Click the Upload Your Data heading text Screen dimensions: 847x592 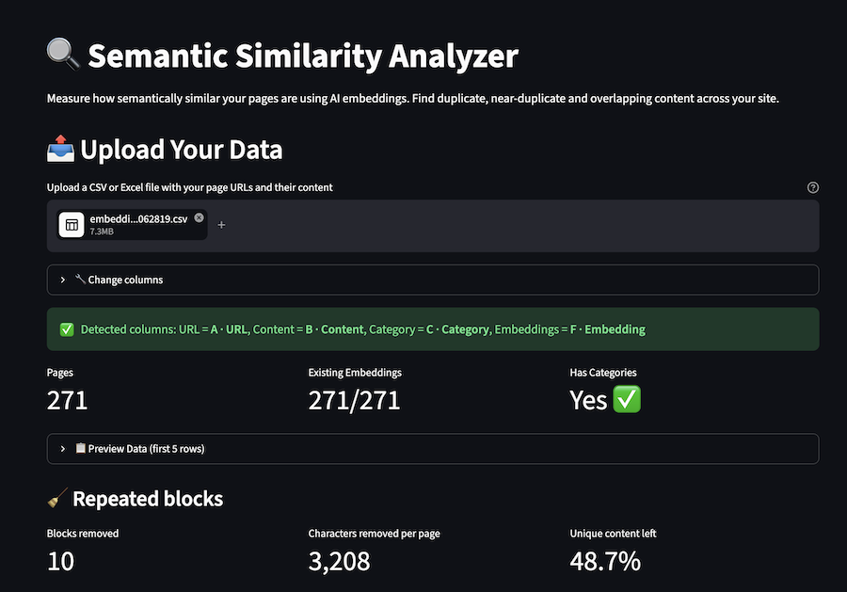point(182,150)
